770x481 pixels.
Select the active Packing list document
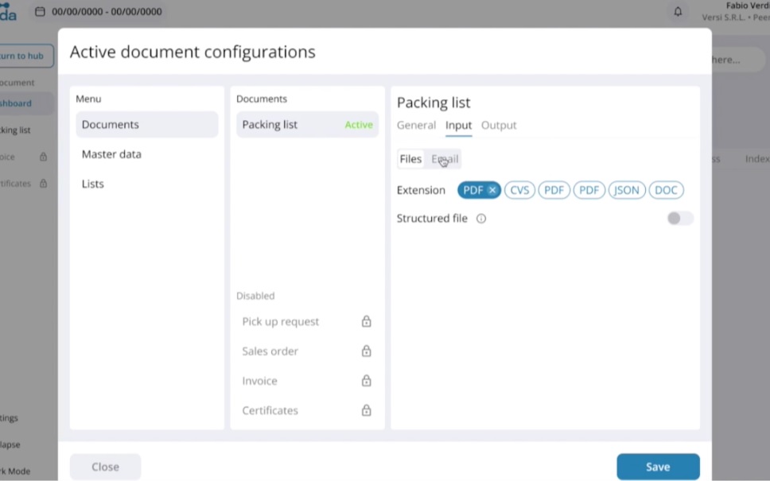click(x=307, y=125)
